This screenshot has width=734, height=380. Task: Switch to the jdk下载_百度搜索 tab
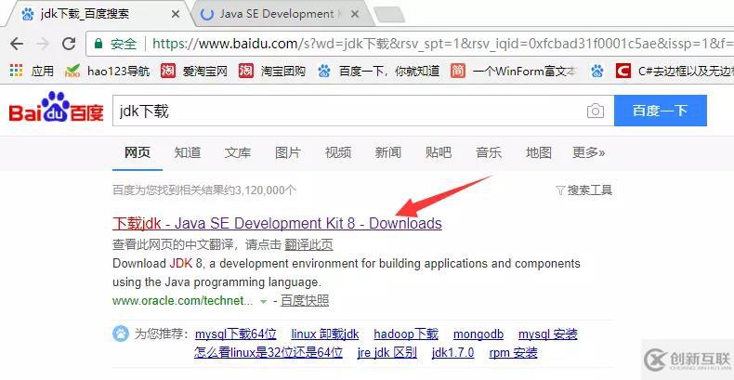click(99, 14)
